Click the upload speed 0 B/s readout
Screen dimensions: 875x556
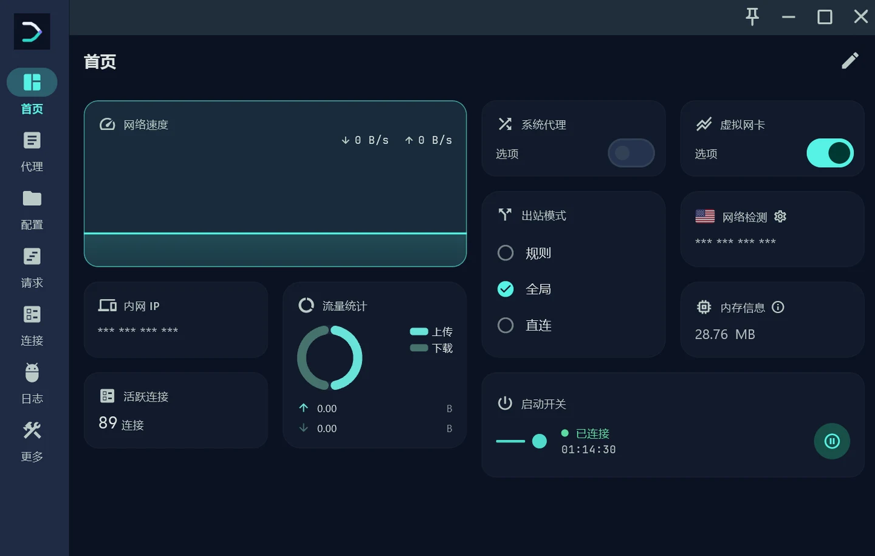428,140
